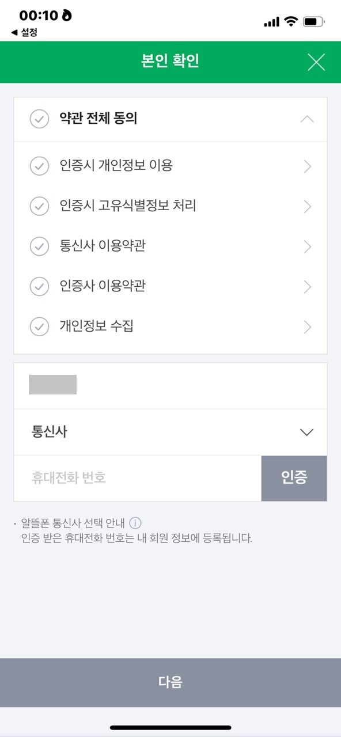Tap the 알뜰폰 통신사 선택 안내 text
This screenshot has width=341, height=737.
pos(73,523)
